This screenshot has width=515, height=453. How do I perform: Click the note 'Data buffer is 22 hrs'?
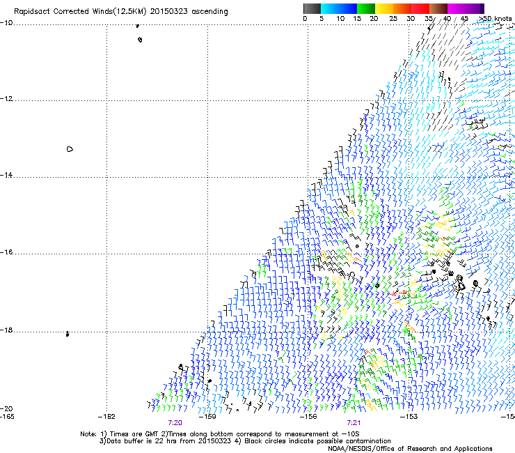coord(141,441)
